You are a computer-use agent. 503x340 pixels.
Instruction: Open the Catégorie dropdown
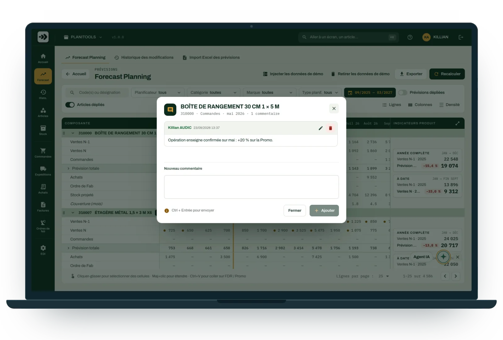[213, 93]
